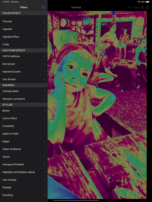Expand Highlight and Shadow Adjust chevron
Screen dimensions: 152x202
(x=44, y=172)
